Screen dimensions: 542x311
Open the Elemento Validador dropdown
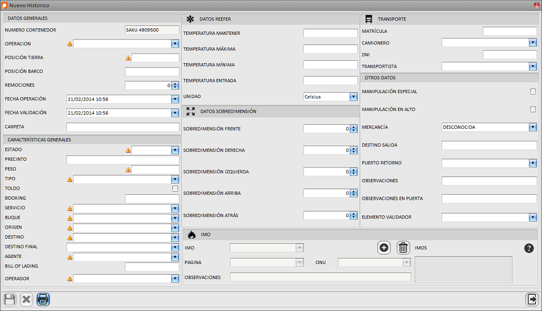tap(533, 217)
